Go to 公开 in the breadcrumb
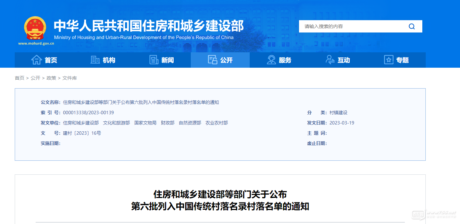Screen dimensions: 460x224 [x=36, y=78]
